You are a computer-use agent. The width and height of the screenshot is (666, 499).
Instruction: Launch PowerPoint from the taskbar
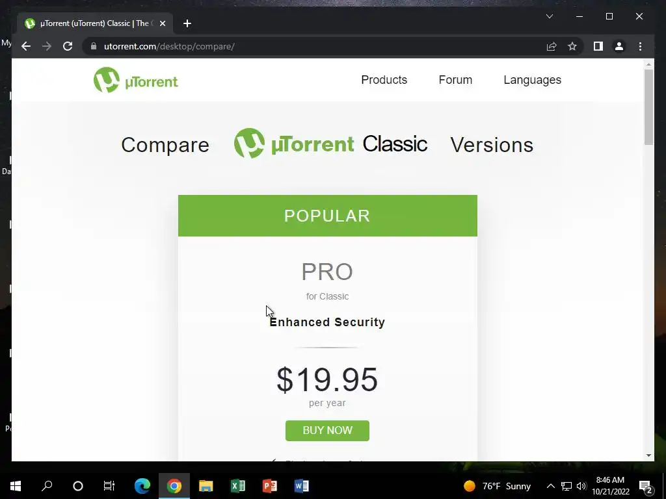(x=270, y=486)
